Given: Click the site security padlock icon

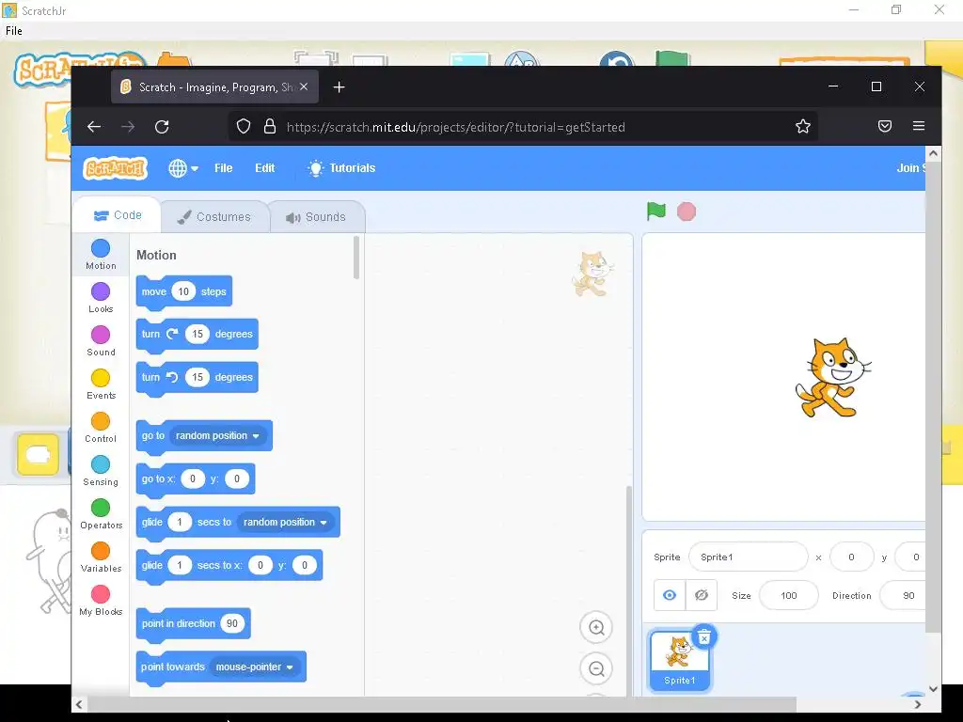Looking at the screenshot, I should pos(270,127).
